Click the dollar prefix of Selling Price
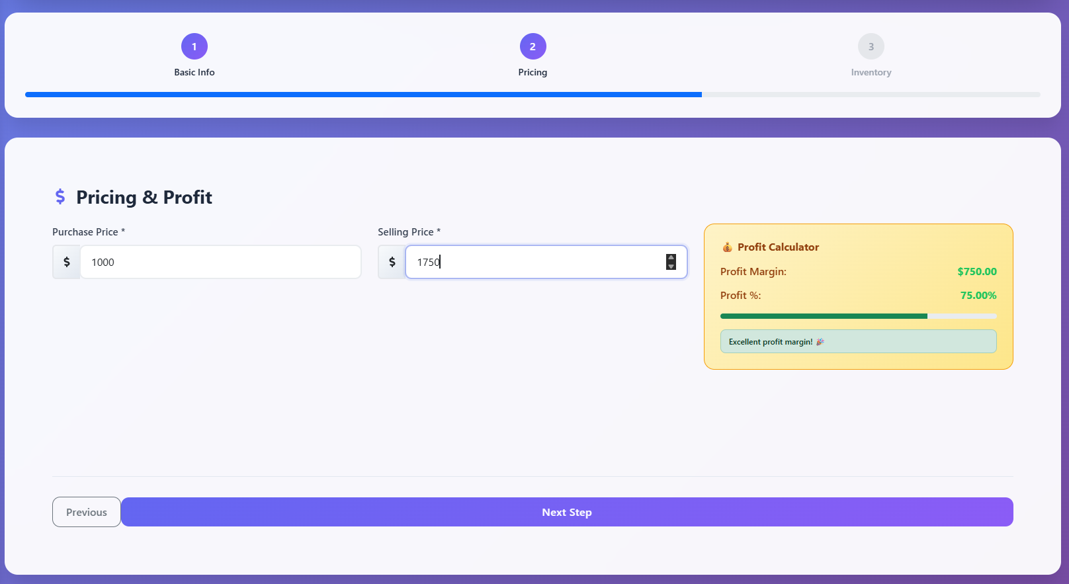The width and height of the screenshot is (1069, 584). 392,262
